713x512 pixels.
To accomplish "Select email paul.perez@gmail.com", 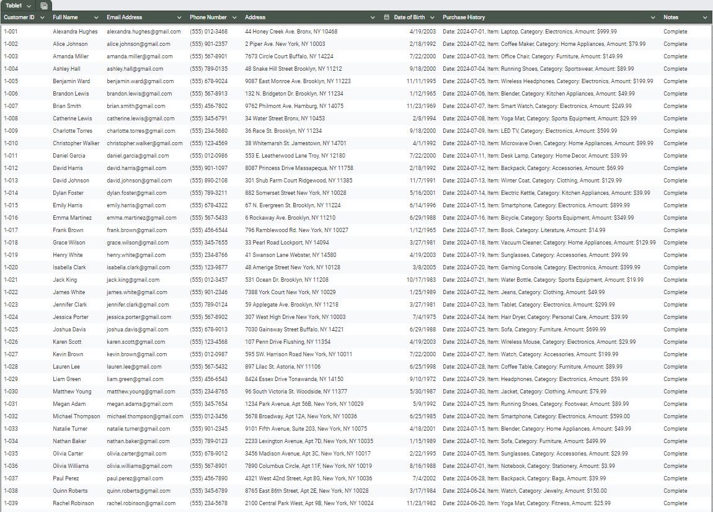I will pos(135,478).
